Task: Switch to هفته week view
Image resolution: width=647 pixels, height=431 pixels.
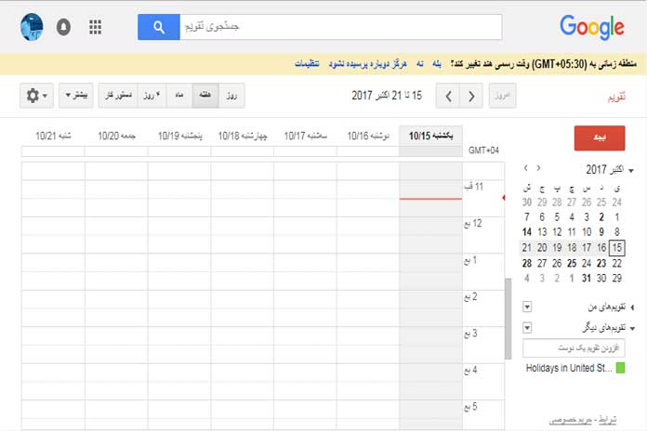Action: [205, 96]
